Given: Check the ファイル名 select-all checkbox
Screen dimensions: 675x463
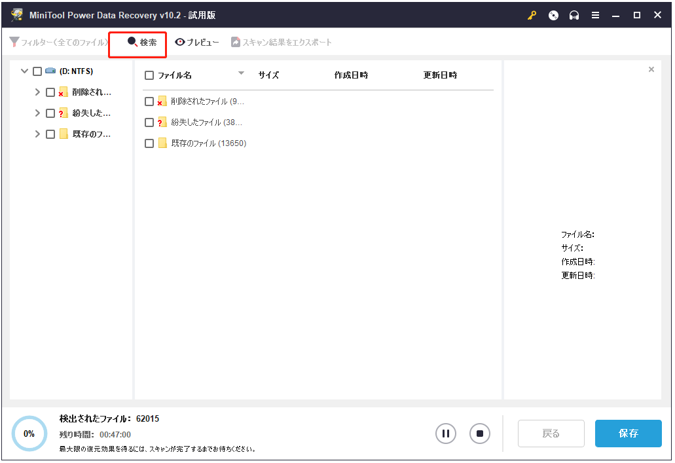Looking at the screenshot, I should 149,75.
